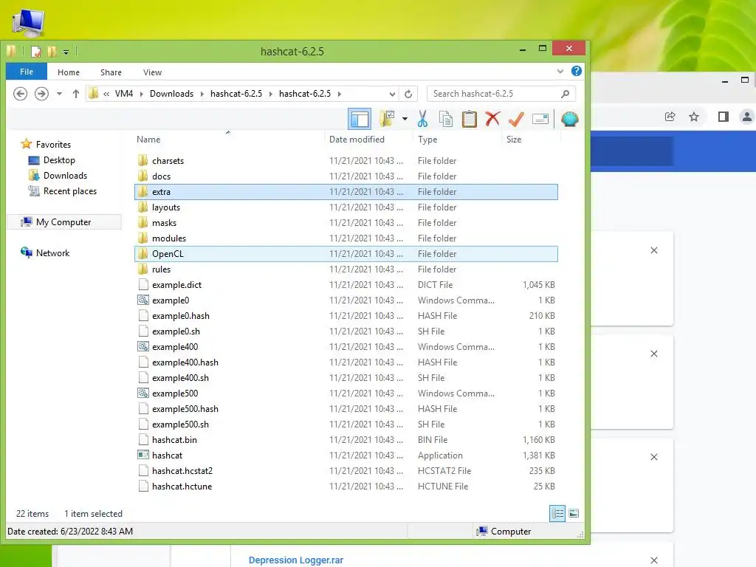
Task: Open the folder options checkmark icon
Action: pyautogui.click(x=387, y=119)
